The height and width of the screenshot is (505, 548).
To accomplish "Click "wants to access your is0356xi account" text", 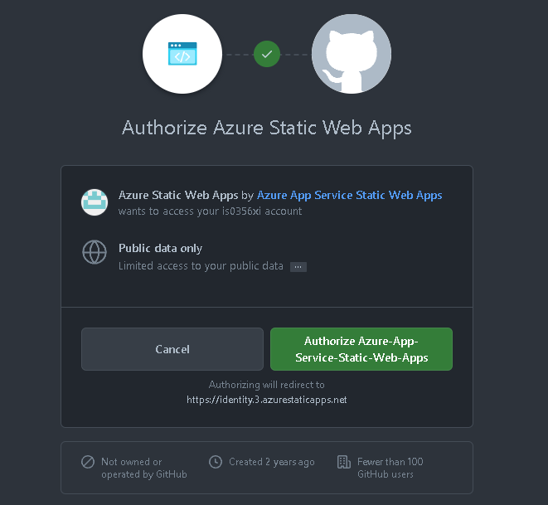I will [210, 211].
